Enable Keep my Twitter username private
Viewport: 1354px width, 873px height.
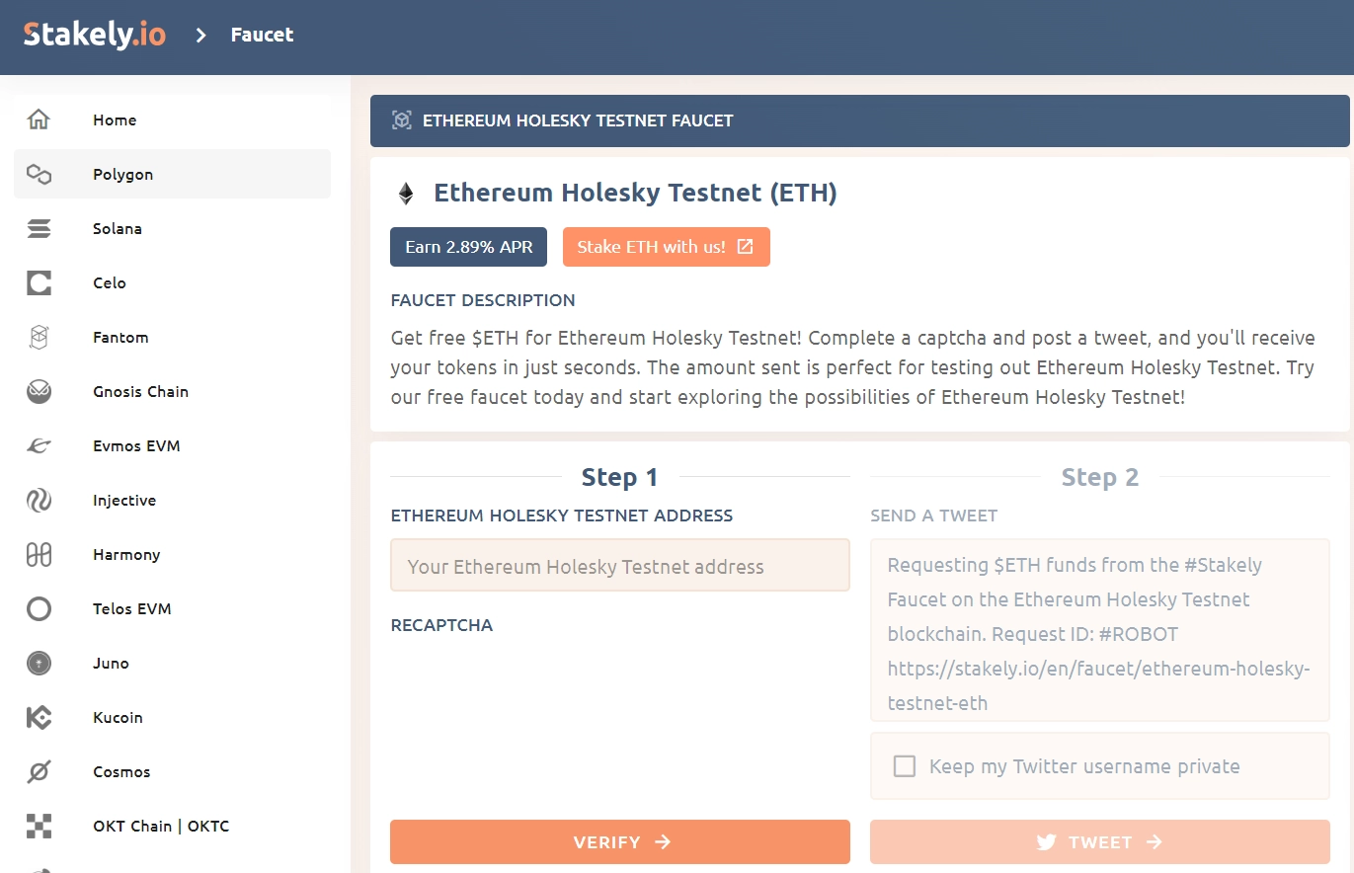pyautogui.click(x=904, y=766)
